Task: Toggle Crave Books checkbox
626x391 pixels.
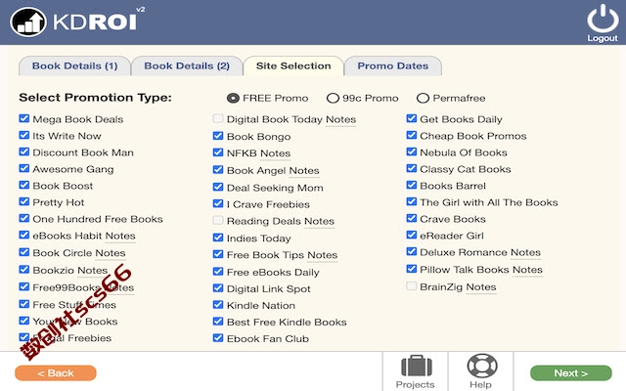Action: click(412, 218)
